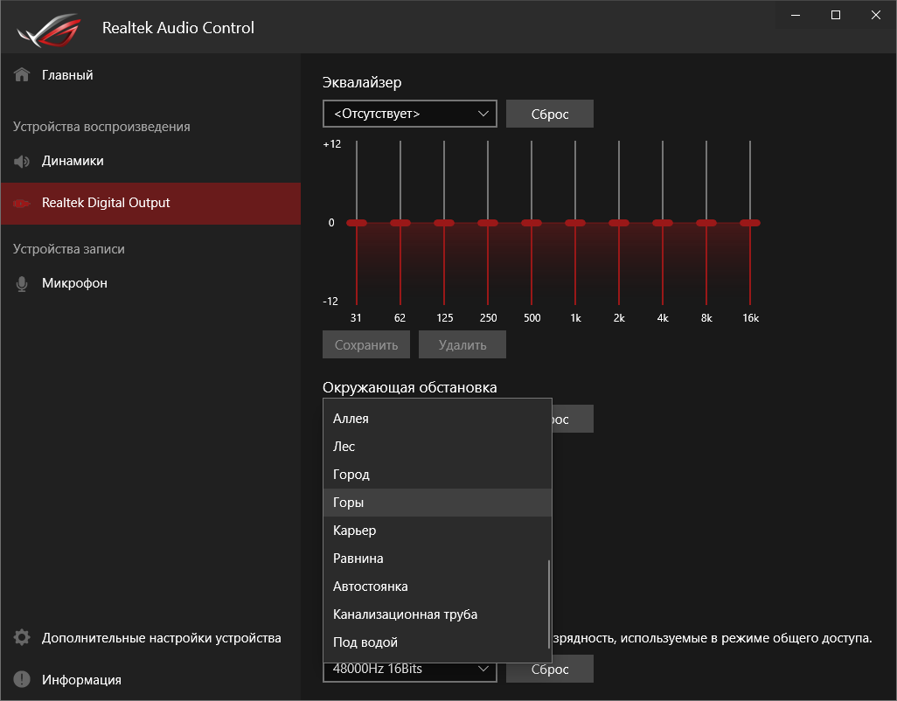
Task: Select Realtek Digital Output device
Action: coord(150,204)
